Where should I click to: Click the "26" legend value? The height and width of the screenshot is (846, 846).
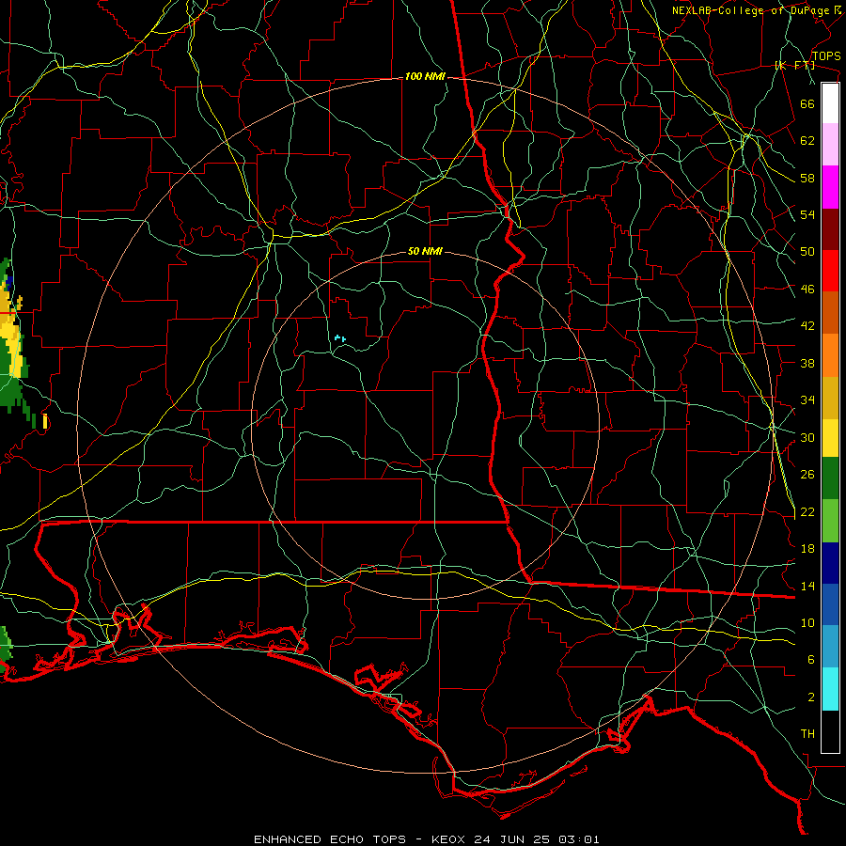pos(807,475)
